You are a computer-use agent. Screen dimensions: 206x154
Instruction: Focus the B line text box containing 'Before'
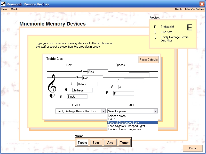[88, 84]
